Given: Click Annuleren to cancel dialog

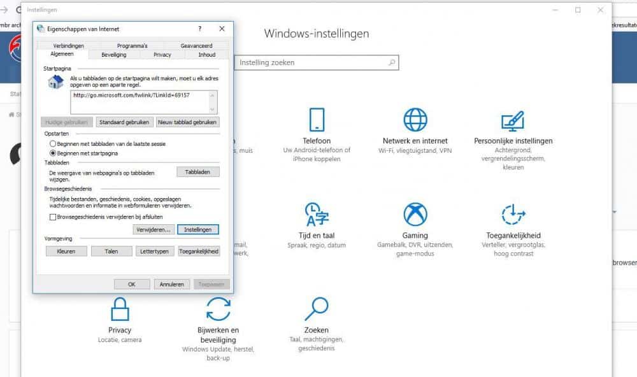Looking at the screenshot, I should tap(172, 285).
